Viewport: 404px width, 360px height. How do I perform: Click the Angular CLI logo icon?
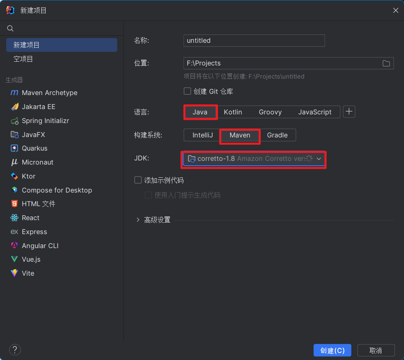[x=14, y=245]
